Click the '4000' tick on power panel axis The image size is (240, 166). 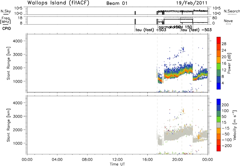17,41
